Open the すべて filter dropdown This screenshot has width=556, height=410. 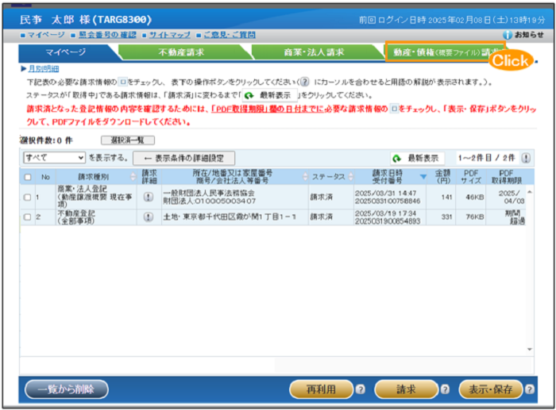[54, 158]
